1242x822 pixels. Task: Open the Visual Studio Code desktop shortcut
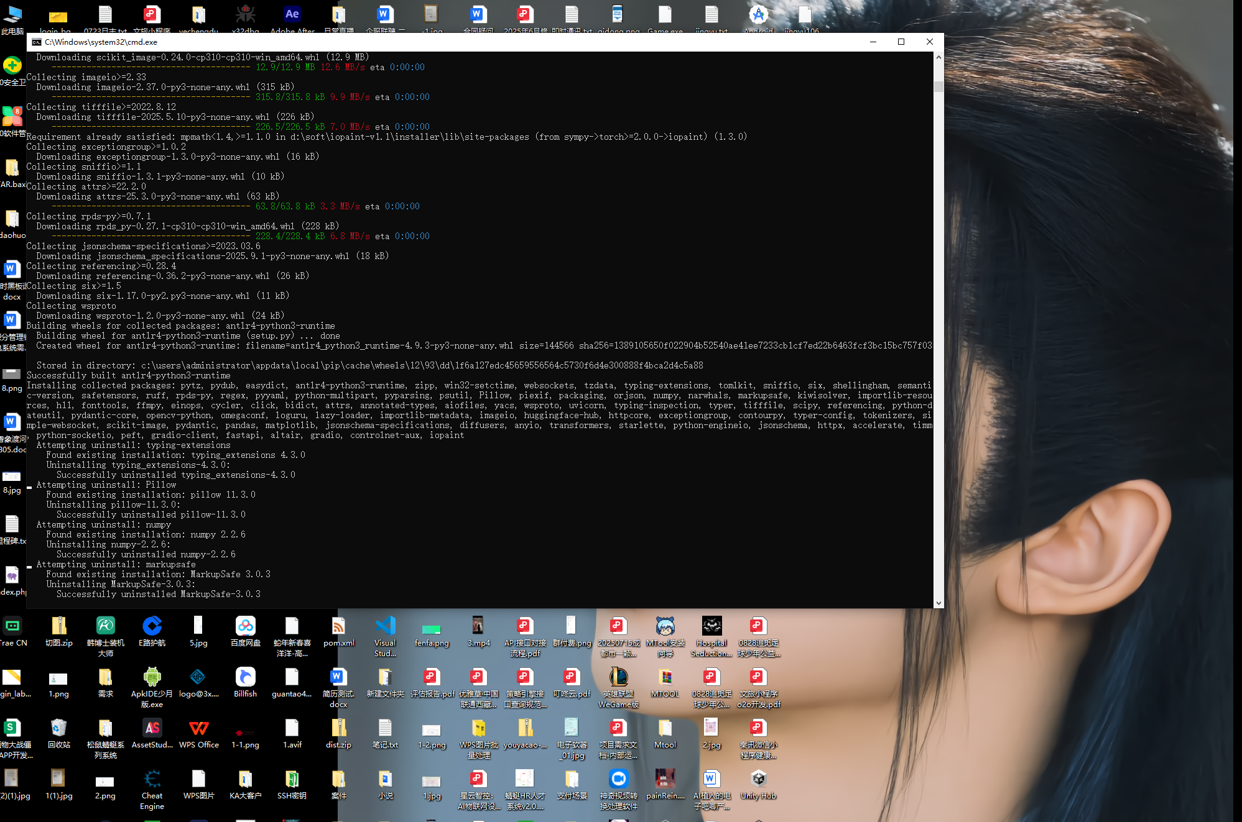point(385,626)
